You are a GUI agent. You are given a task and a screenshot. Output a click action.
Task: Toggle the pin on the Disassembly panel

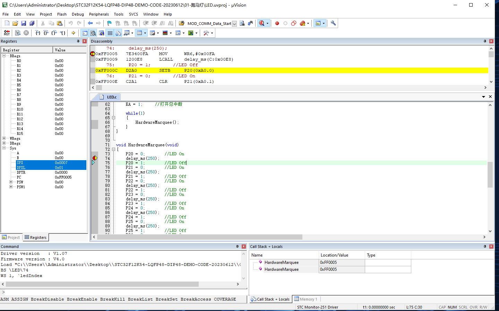click(x=485, y=41)
